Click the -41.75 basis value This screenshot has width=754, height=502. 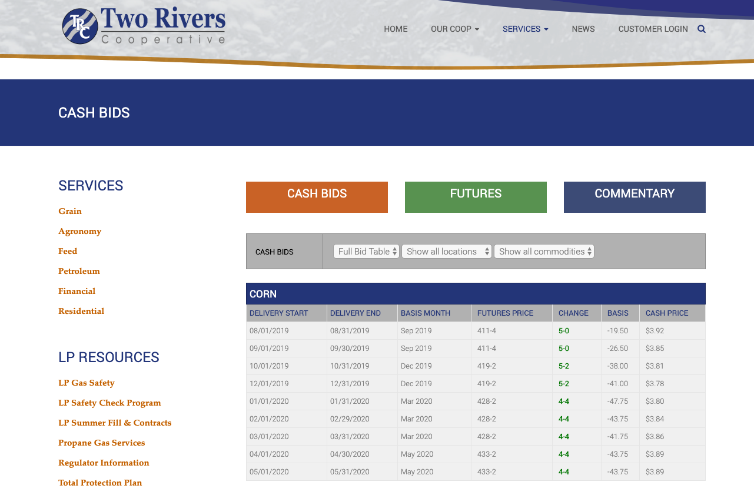click(x=617, y=437)
